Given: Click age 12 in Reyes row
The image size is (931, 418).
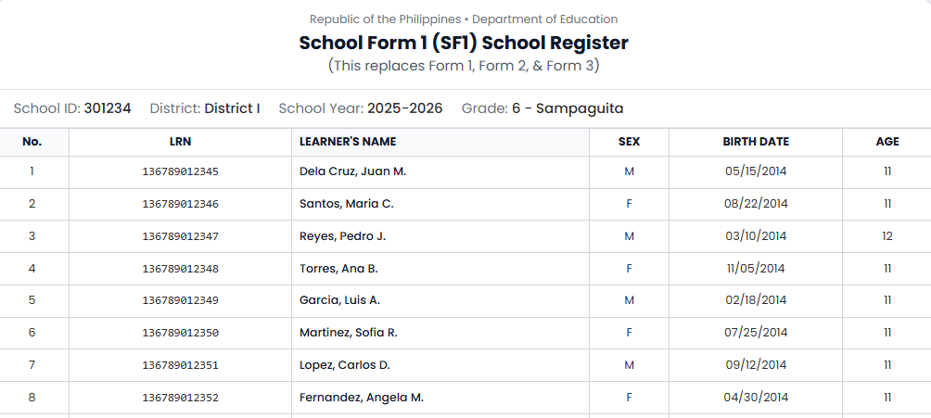Looking at the screenshot, I should pos(886,236).
